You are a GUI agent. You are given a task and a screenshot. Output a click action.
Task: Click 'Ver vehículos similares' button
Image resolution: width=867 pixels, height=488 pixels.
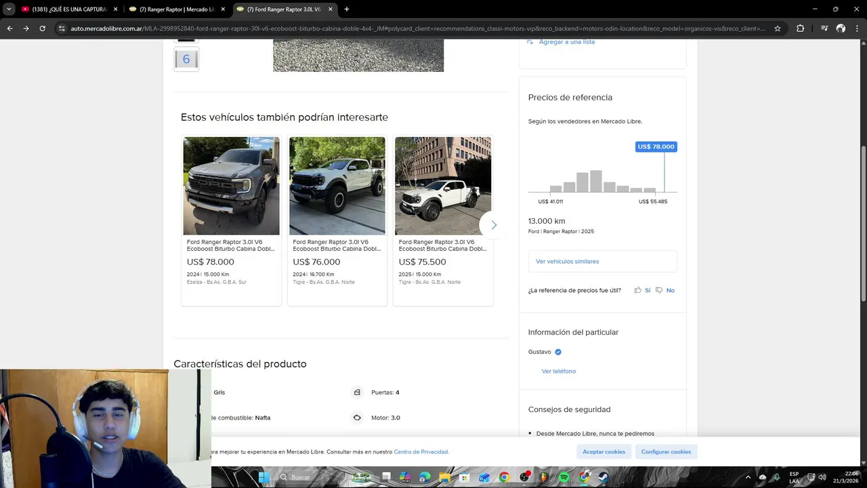[602, 261]
